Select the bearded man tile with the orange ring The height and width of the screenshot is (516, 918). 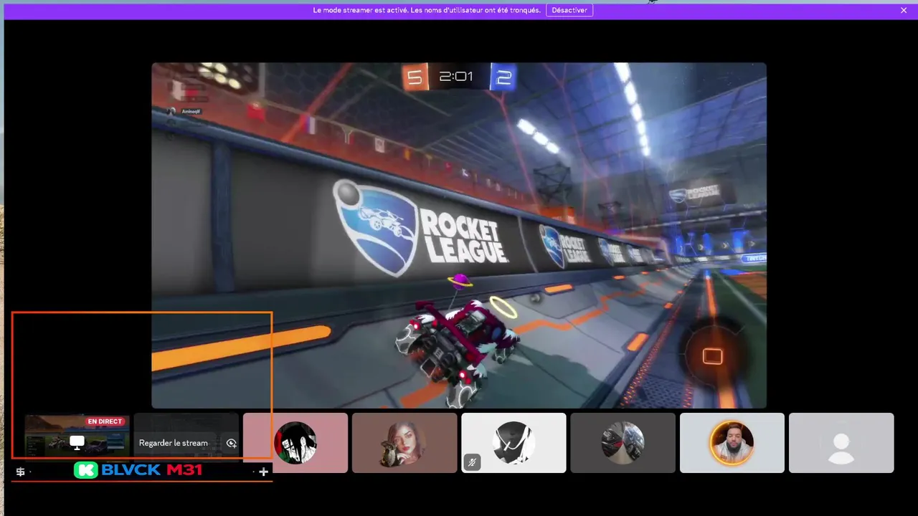[732, 443]
